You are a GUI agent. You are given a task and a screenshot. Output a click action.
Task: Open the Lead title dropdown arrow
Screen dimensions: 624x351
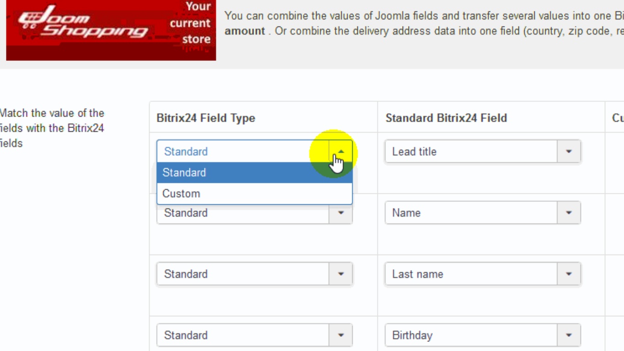tap(569, 152)
